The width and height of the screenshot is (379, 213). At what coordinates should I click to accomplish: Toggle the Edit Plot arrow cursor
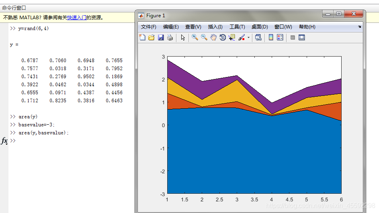183,37
